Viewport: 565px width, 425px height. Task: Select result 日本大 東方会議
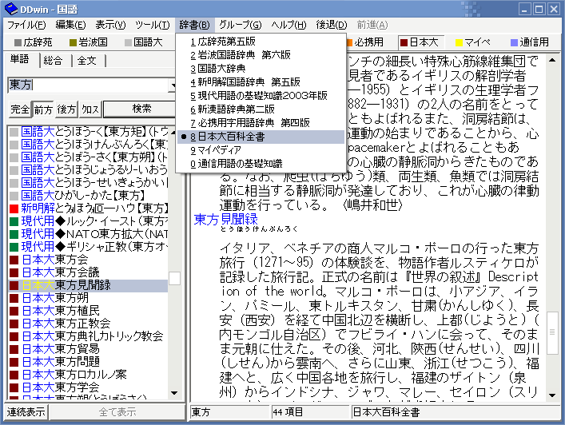click(x=88, y=272)
